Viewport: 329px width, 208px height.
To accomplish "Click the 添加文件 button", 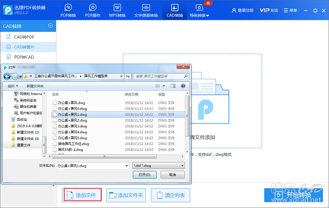I will click(x=83, y=195).
